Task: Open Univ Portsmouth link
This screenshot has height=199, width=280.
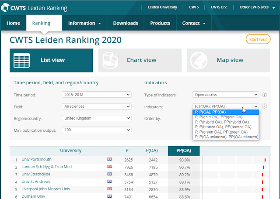Action: point(36,159)
